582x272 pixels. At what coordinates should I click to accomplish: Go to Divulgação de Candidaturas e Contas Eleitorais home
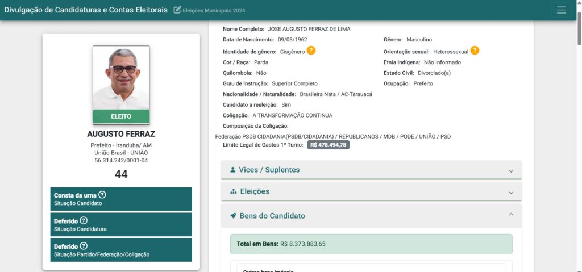86,10
